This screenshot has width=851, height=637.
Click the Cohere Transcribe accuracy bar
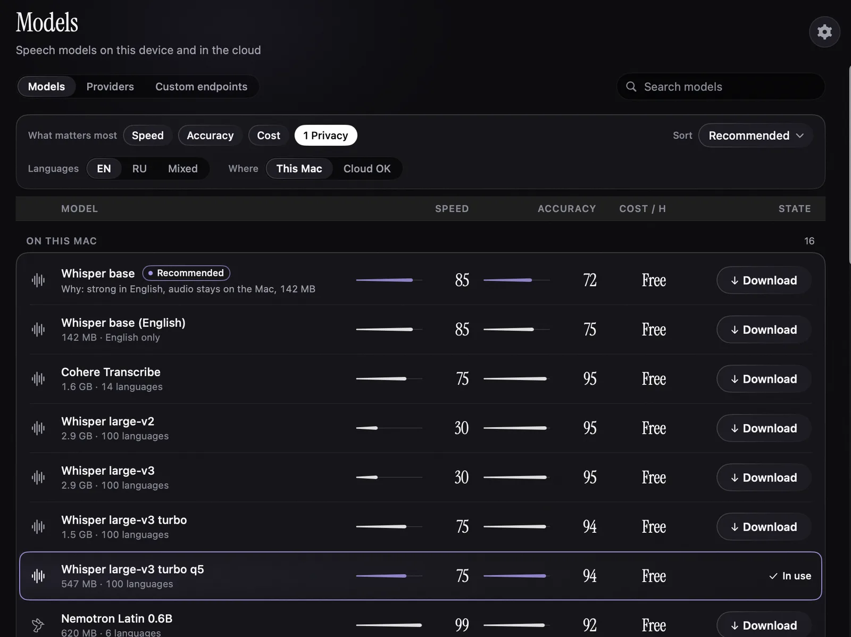[516, 379]
